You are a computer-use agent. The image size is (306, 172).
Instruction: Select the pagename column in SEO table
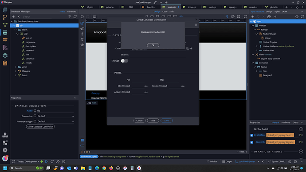(31, 42)
